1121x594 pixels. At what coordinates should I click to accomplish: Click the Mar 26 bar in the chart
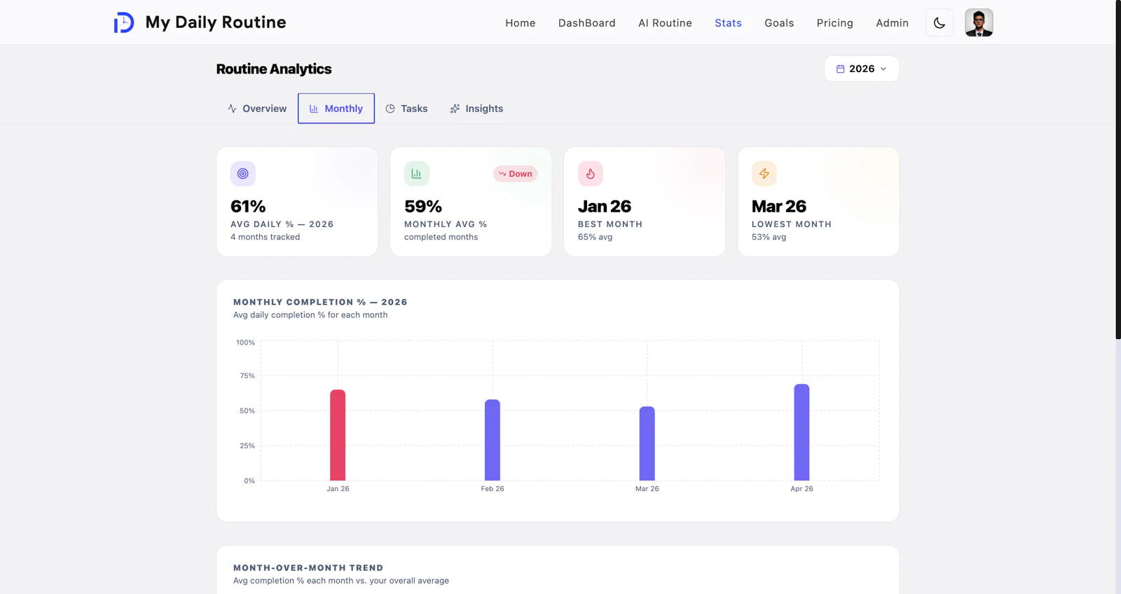[x=647, y=443]
